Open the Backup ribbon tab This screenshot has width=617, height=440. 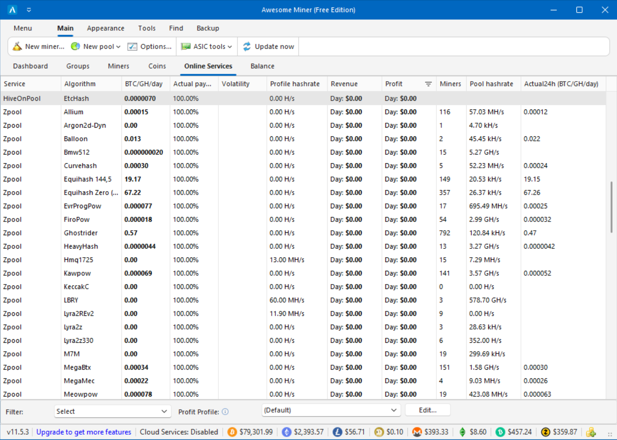[208, 28]
